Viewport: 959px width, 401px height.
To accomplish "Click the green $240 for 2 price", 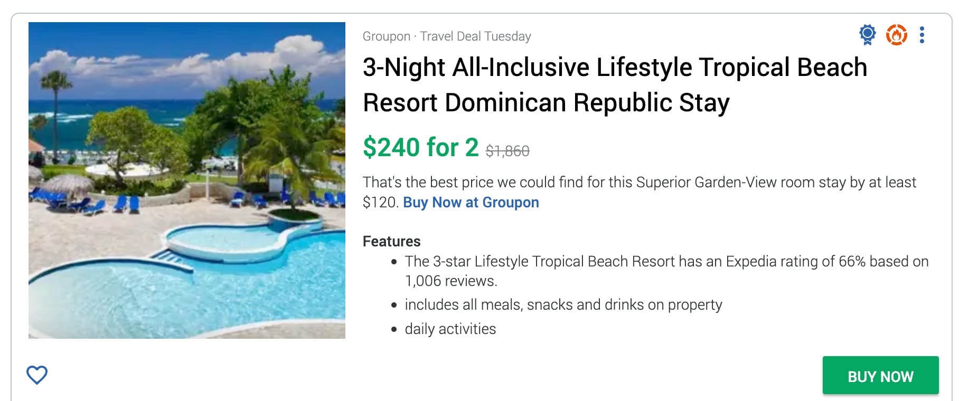I will (x=420, y=147).
